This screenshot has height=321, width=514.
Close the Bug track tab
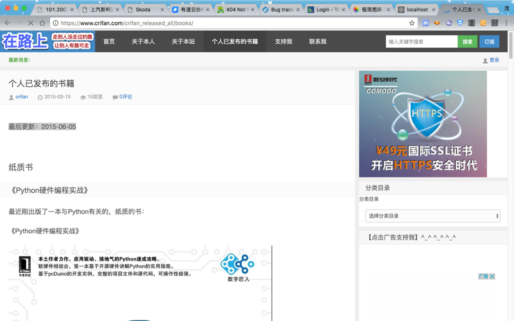point(298,10)
